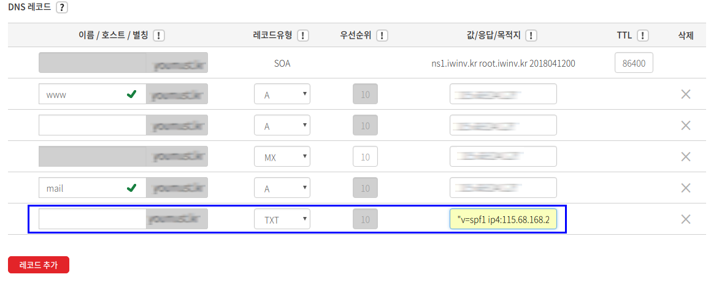
Task: Click the www host name field
Action: click(x=83, y=94)
